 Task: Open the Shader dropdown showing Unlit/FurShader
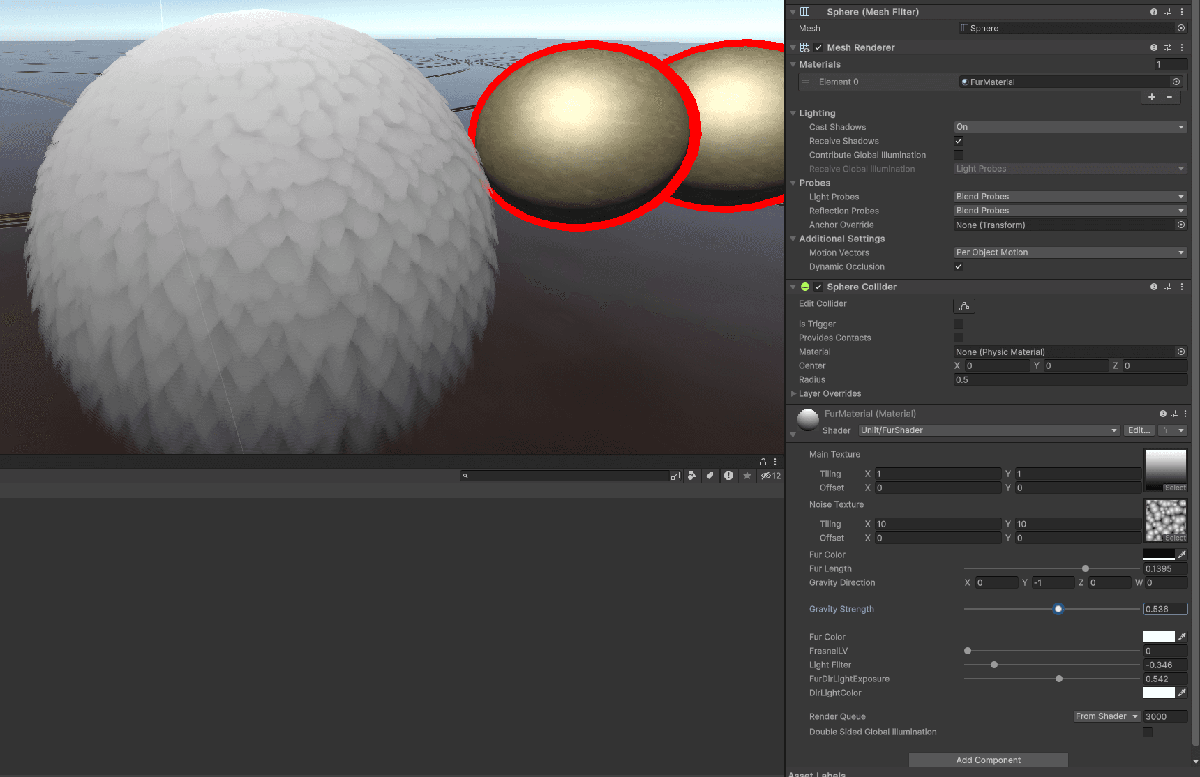(x=989, y=430)
